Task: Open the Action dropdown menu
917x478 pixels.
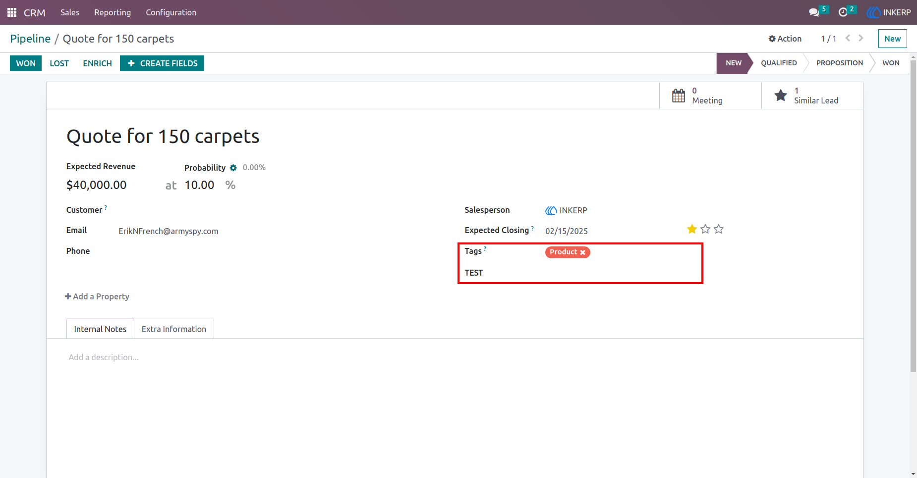Action: point(785,39)
